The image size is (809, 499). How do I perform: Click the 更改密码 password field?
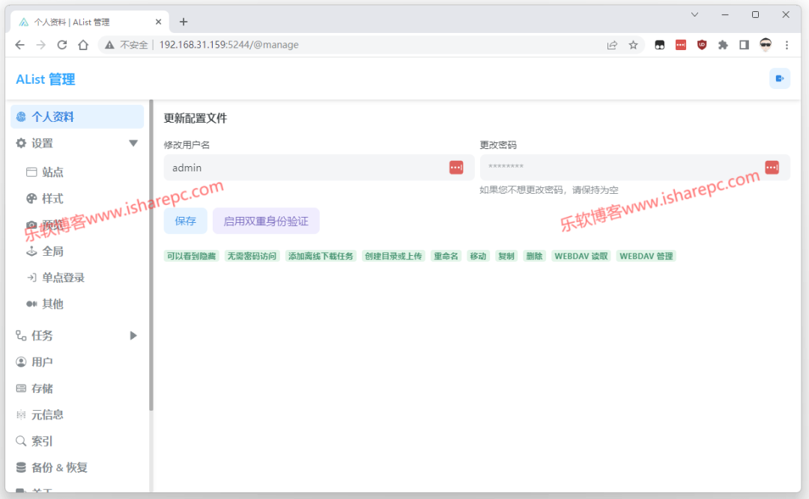coord(635,168)
